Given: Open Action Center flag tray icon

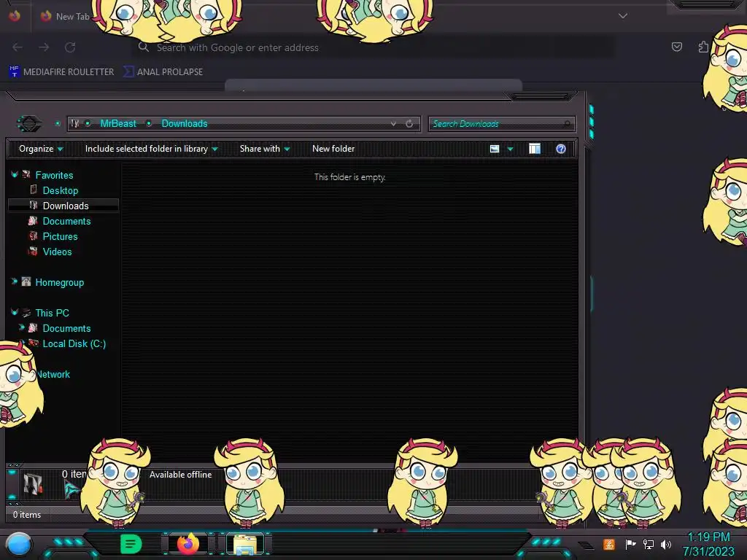Looking at the screenshot, I should pos(630,544).
